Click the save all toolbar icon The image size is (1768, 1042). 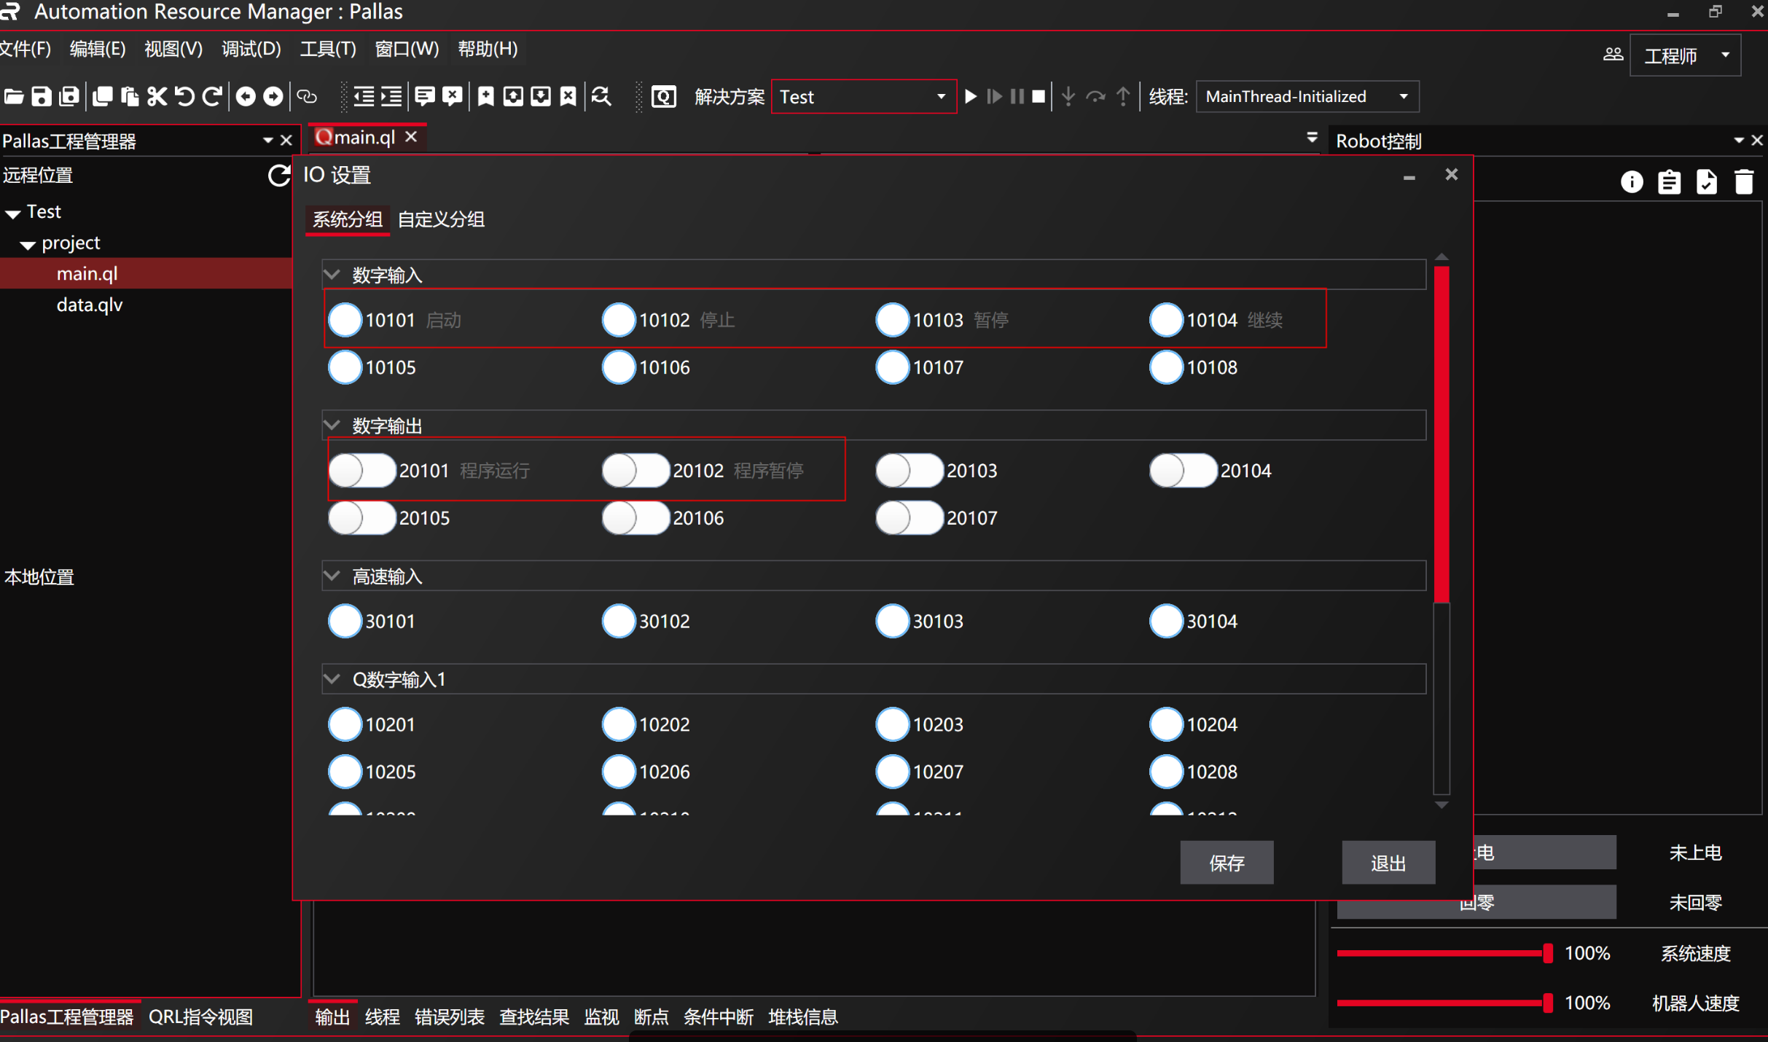(x=69, y=96)
